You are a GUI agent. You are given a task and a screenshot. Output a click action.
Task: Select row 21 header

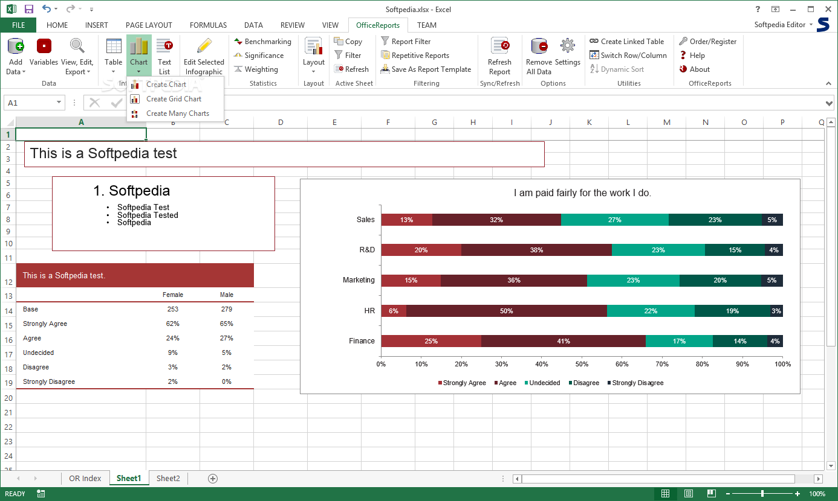8,413
